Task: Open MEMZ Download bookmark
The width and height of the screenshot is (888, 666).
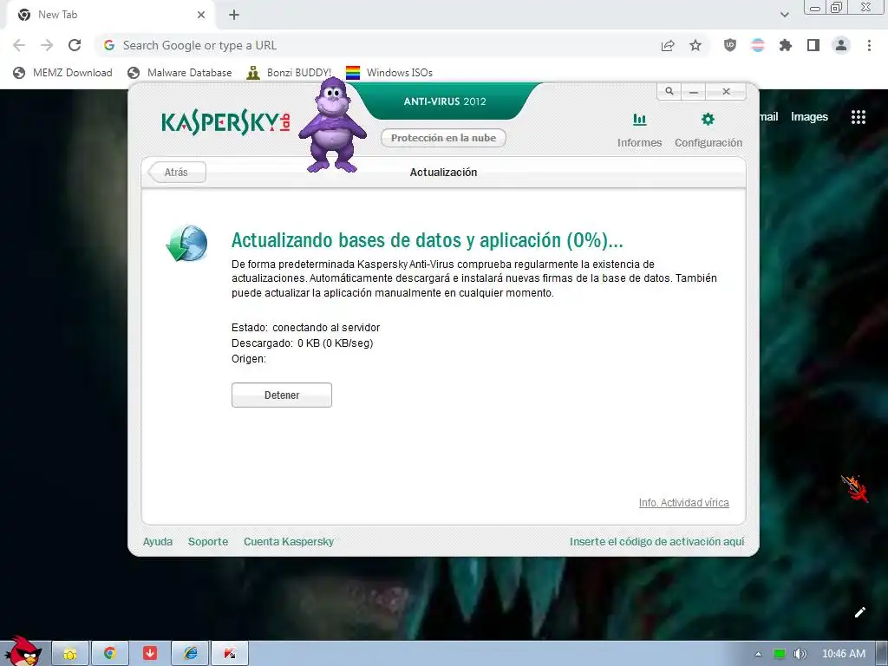Action: 62,73
